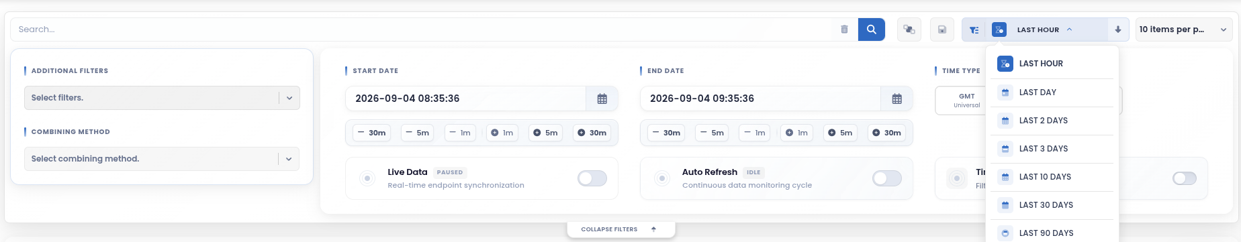Subtract 5m from End Date

click(x=711, y=133)
